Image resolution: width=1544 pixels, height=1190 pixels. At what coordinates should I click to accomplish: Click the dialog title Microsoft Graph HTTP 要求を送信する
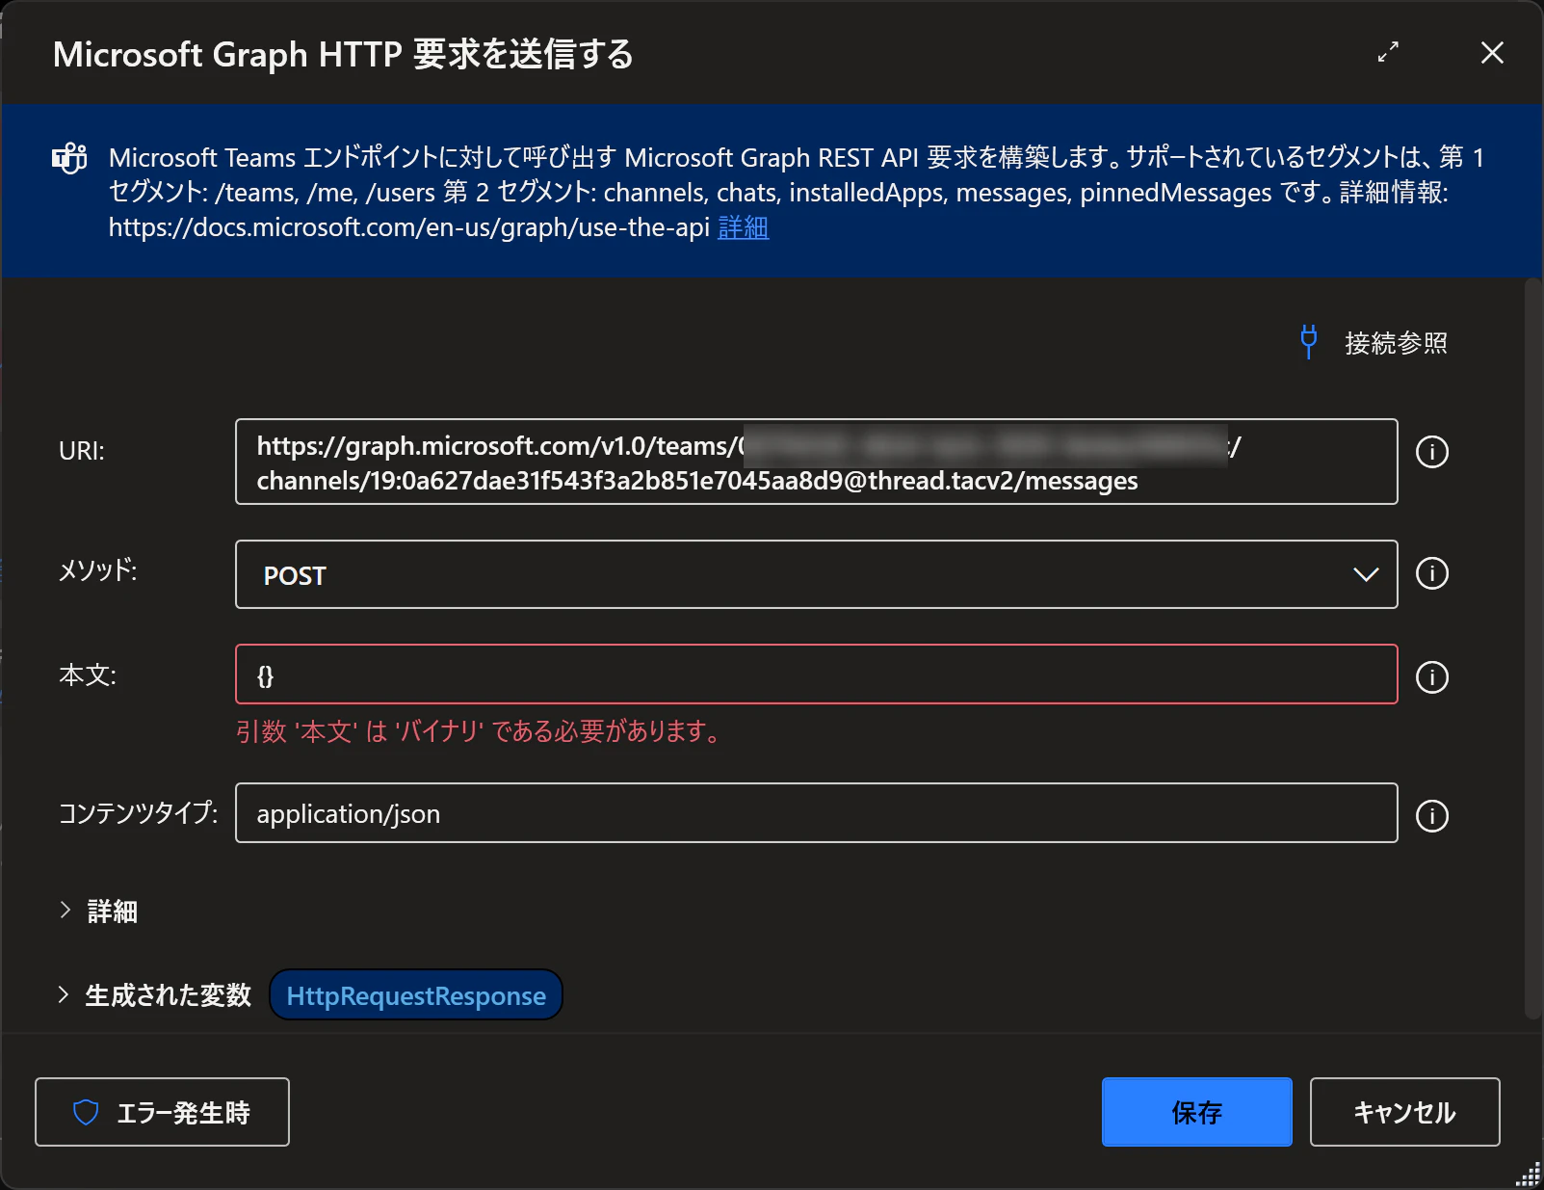(343, 54)
